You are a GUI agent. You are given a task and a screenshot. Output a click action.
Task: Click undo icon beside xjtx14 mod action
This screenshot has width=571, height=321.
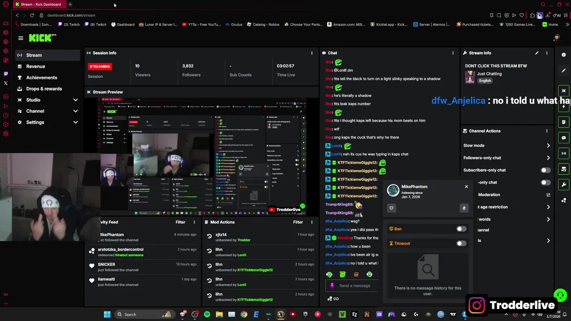(209, 236)
